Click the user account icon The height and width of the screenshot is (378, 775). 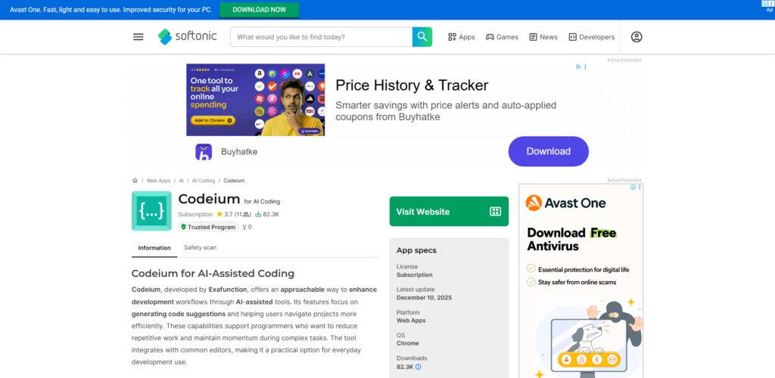pos(636,37)
